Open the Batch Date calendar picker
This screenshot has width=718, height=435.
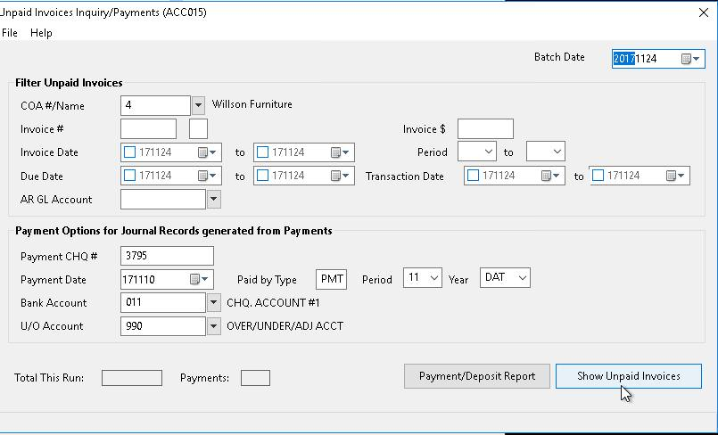[690, 59]
